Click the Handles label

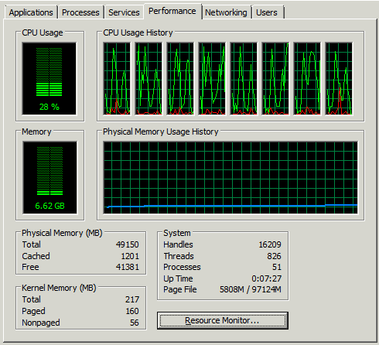click(178, 244)
